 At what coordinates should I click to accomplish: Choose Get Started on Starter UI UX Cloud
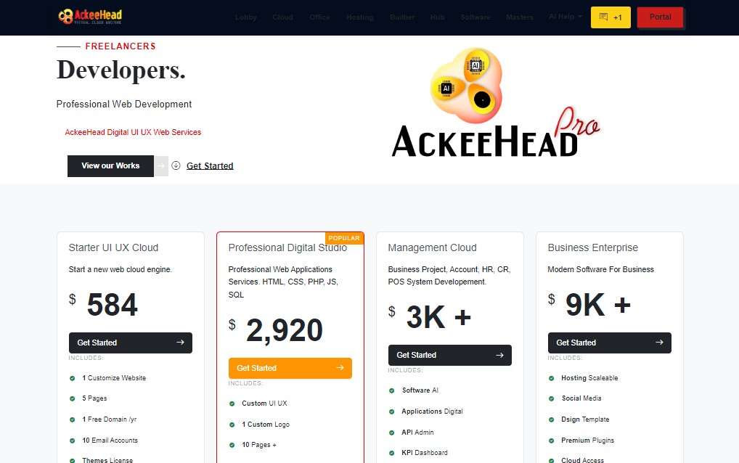coord(131,343)
